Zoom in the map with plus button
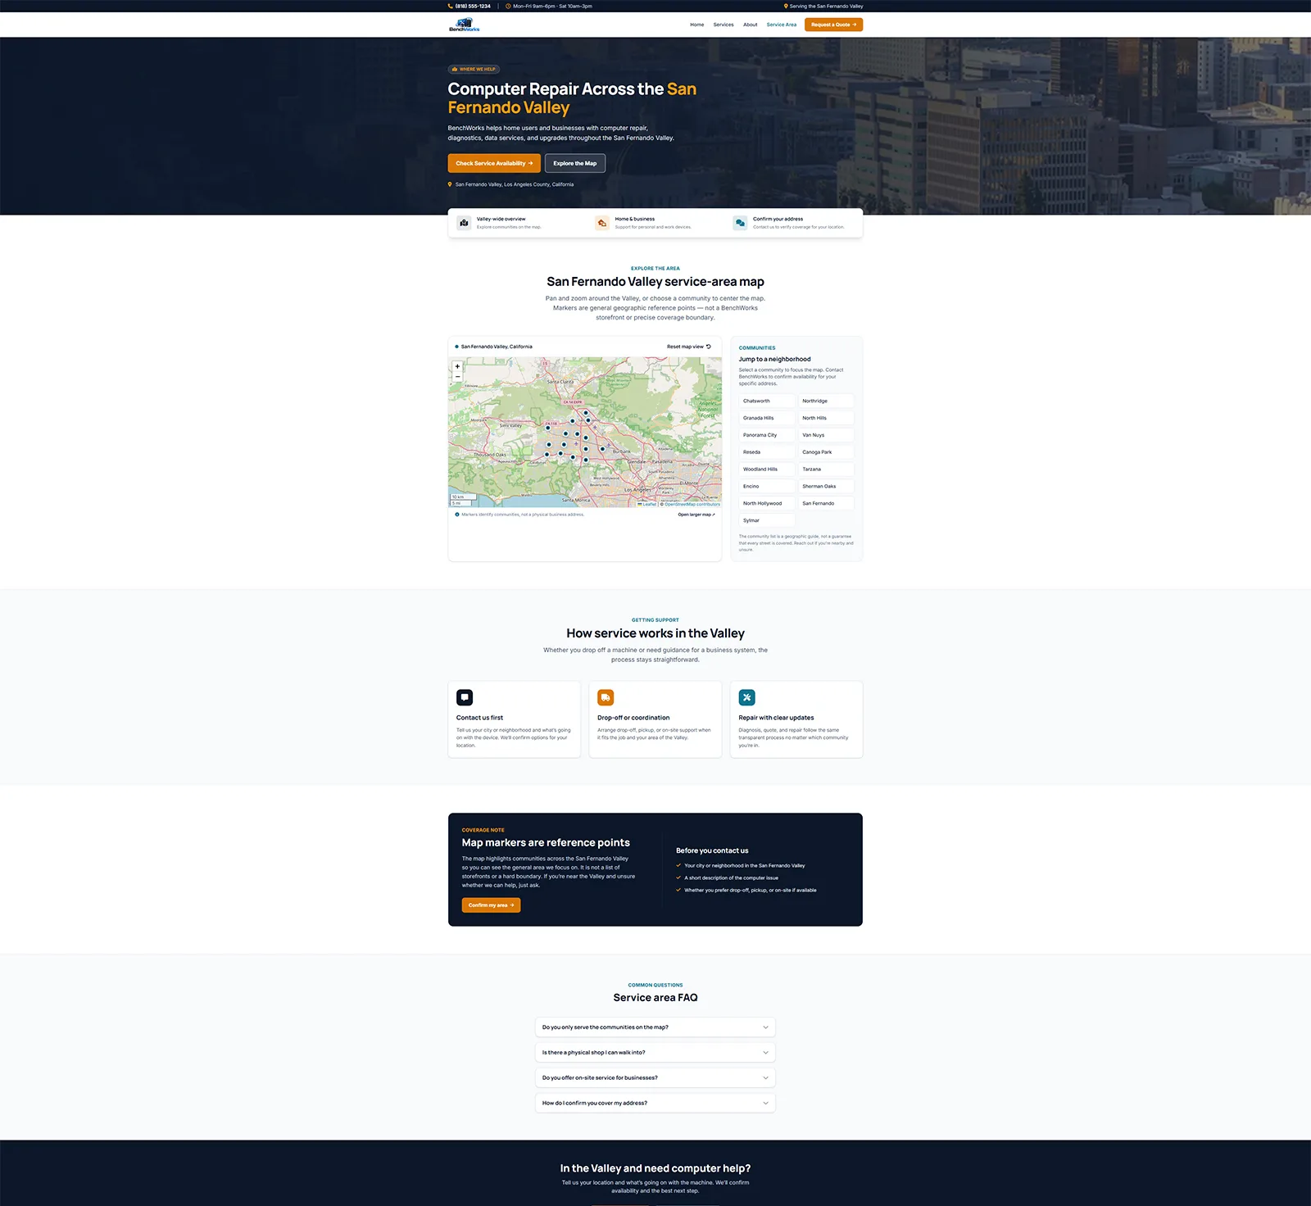The height and width of the screenshot is (1206, 1311). pos(457,366)
